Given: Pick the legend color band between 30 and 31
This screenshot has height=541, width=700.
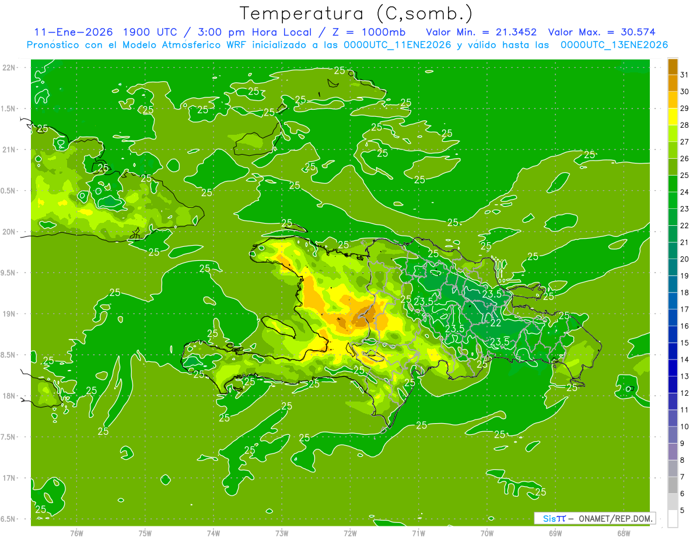Looking at the screenshot, I should pyautogui.click(x=673, y=83).
